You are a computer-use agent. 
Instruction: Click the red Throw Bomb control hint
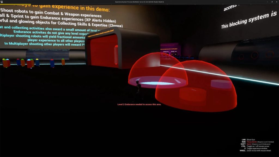(x=252, y=142)
